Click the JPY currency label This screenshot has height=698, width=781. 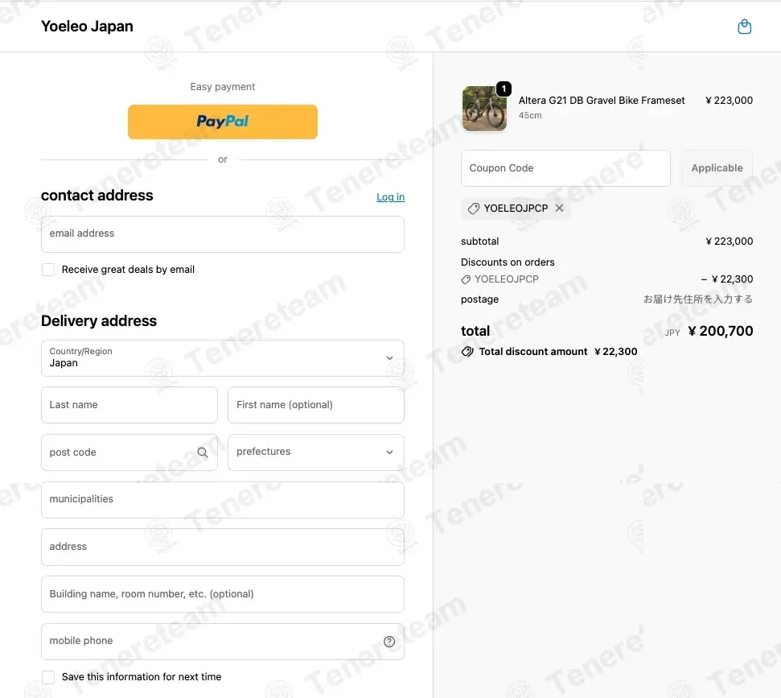(x=672, y=332)
